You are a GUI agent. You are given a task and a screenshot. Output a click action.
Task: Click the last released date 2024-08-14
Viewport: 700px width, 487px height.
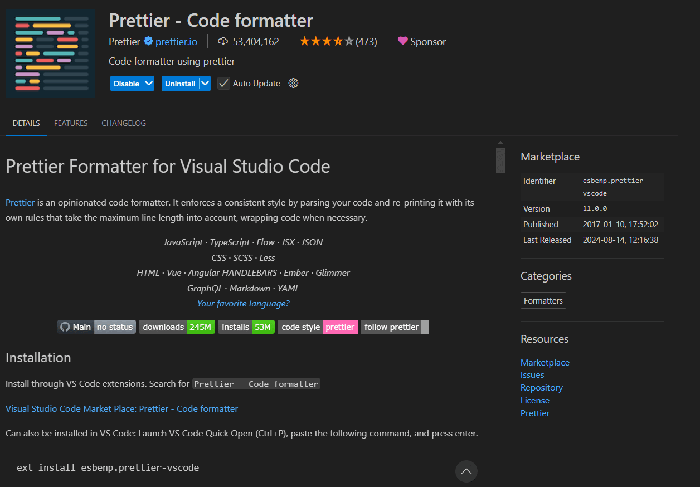coord(620,240)
